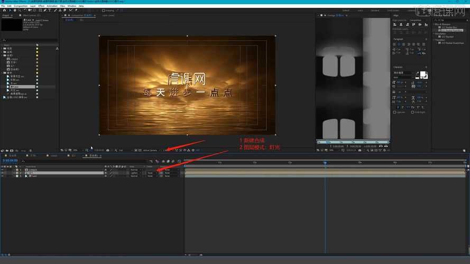Toggle All Caps in the Character panel

(408, 108)
